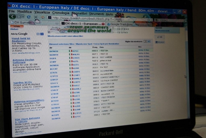Open the Segnalibri menu

(79, 13)
